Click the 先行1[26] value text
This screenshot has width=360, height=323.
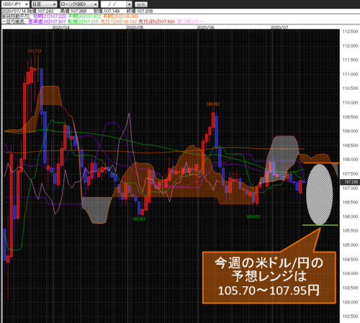click(119, 22)
